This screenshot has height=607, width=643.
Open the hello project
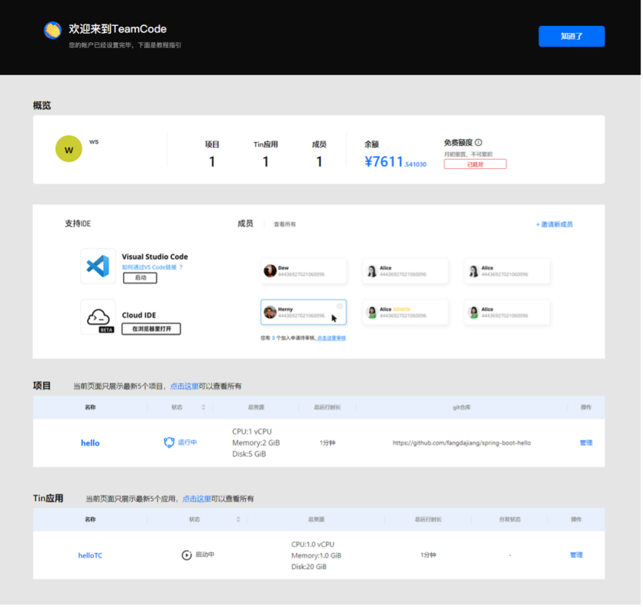point(90,444)
